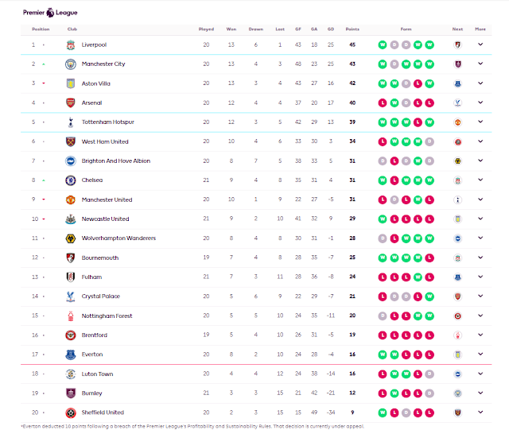Click the Chelsea club crest
Viewport: 509px width, 430px height.
(71, 180)
